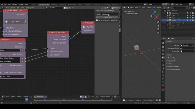Open the Tool properties tab icon

click(163, 43)
